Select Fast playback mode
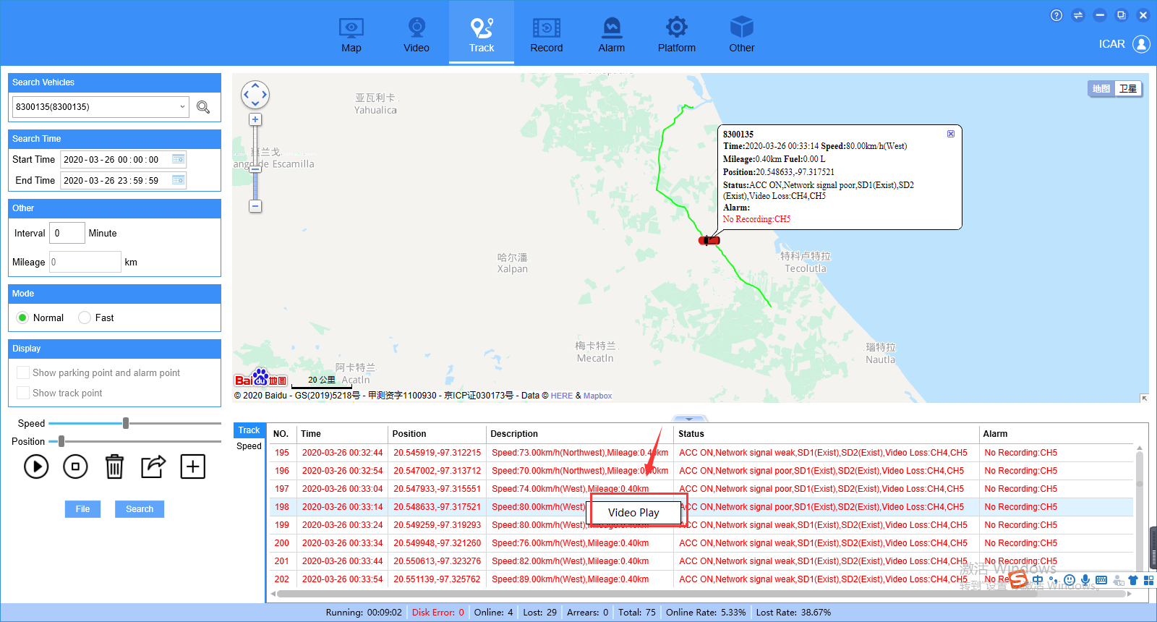1157x622 pixels. (x=85, y=318)
